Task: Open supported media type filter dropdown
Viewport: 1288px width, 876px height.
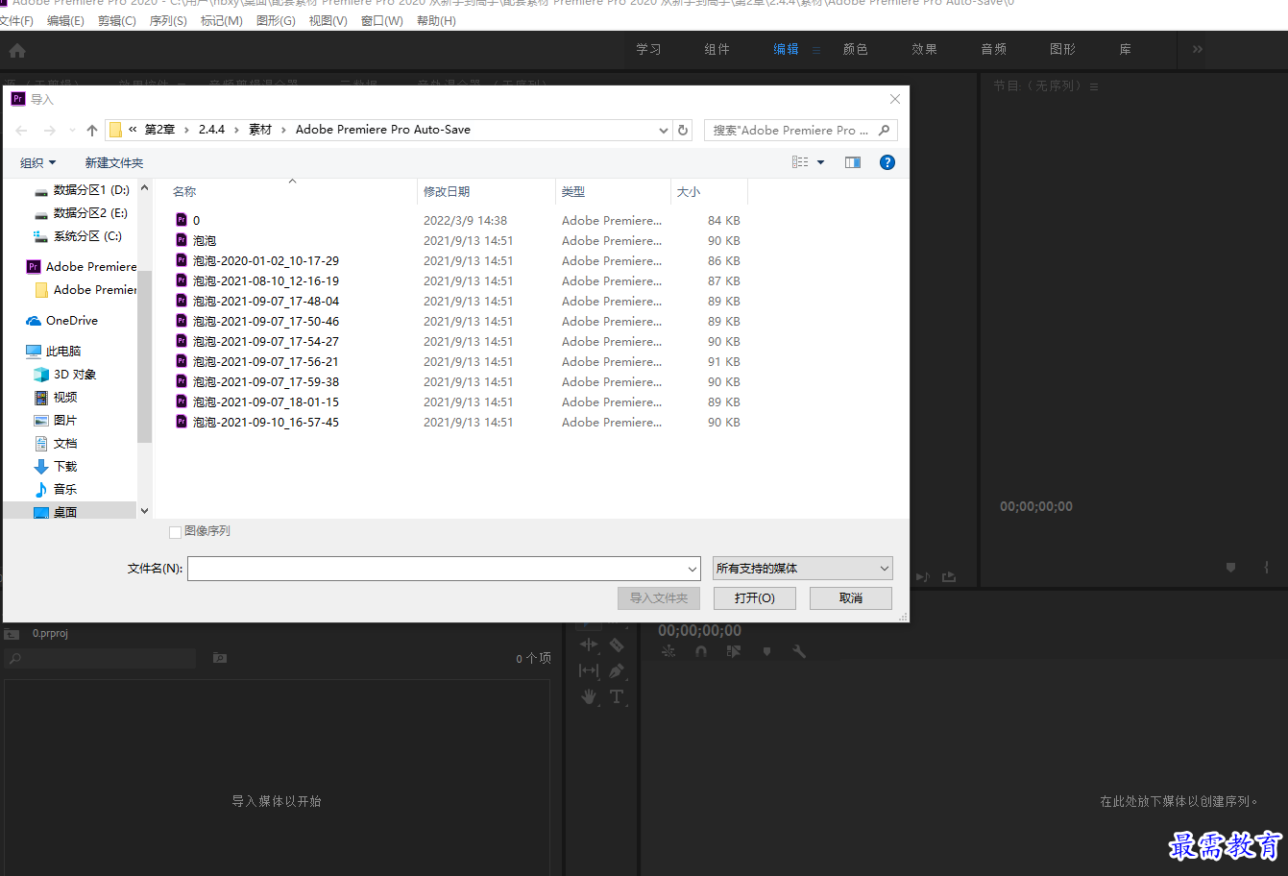Action: pos(803,569)
